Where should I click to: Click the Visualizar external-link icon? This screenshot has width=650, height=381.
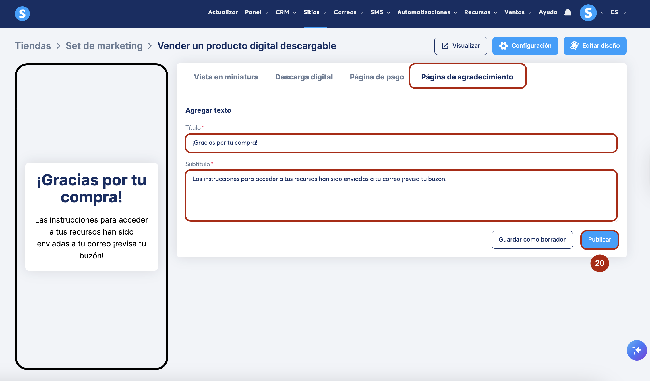pyautogui.click(x=445, y=46)
